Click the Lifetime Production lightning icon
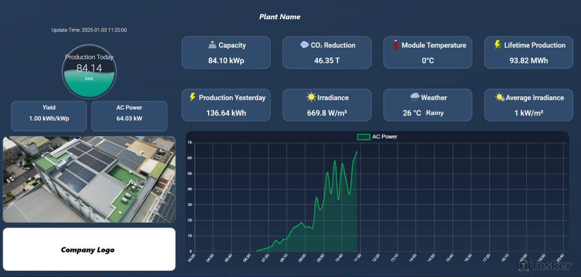581x277 pixels. coord(497,45)
